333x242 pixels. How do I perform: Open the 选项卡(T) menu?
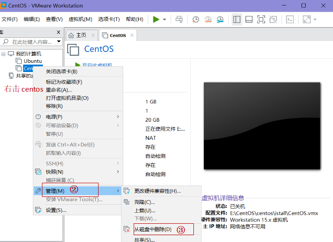point(109,19)
